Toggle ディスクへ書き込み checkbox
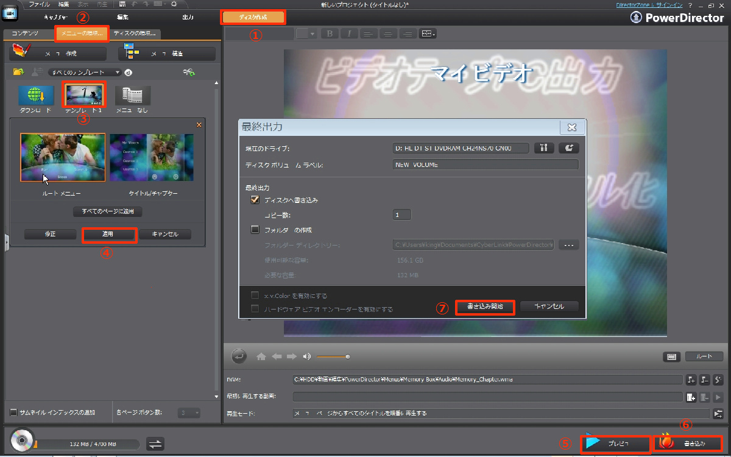This screenshot has width=731, height=457. [x=255, y=200]
